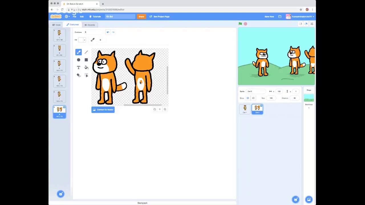This screenshot has height=205, width=365.
Task: Click the costume name field
Action: click(93, 32)
